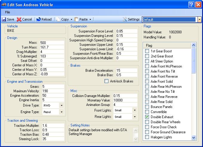
Task: Check the 1st Gear Boost flag
Action: click(147, 51)
